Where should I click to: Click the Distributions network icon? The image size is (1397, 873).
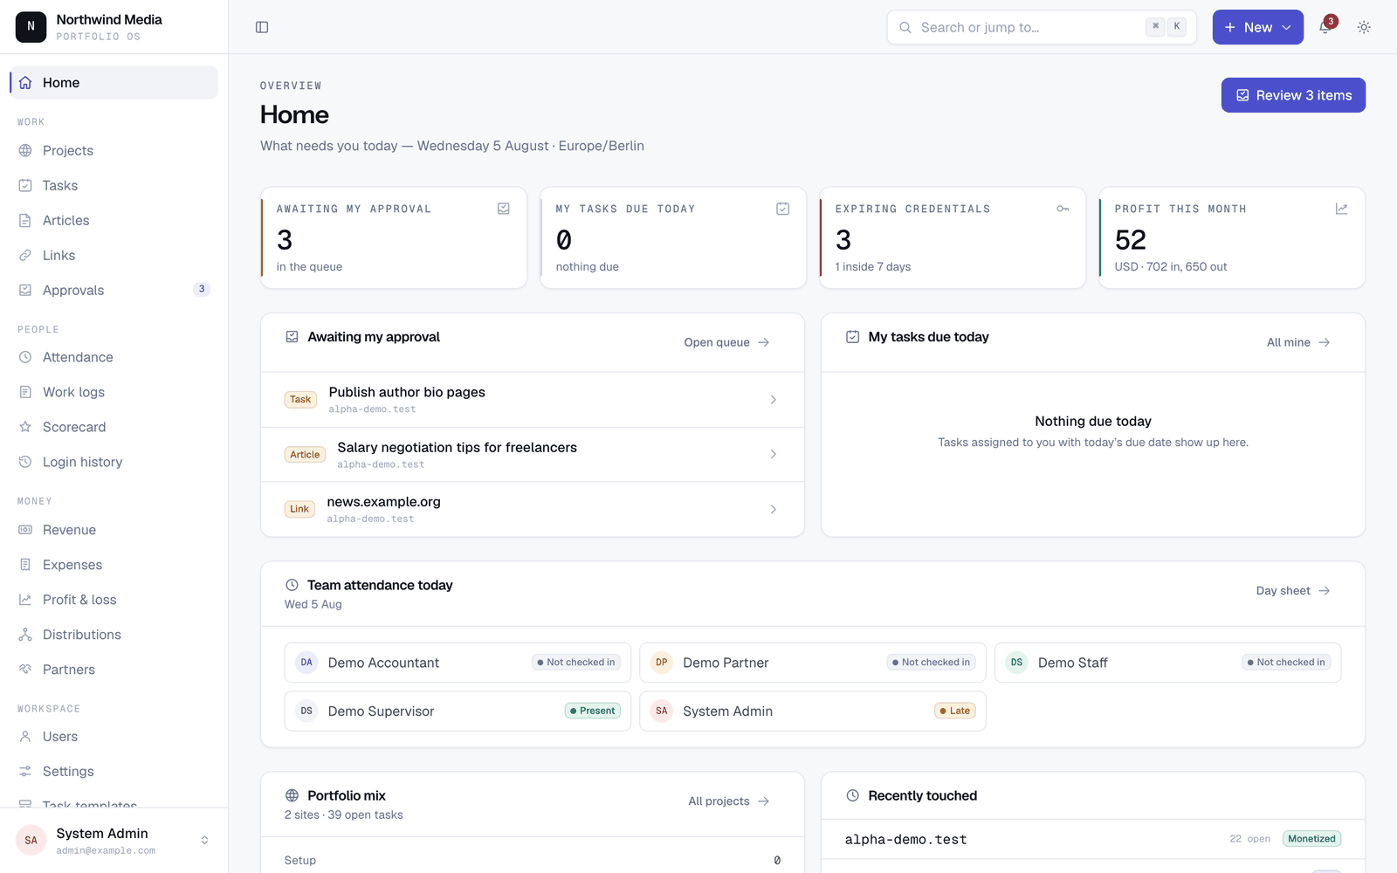point(25,635)
